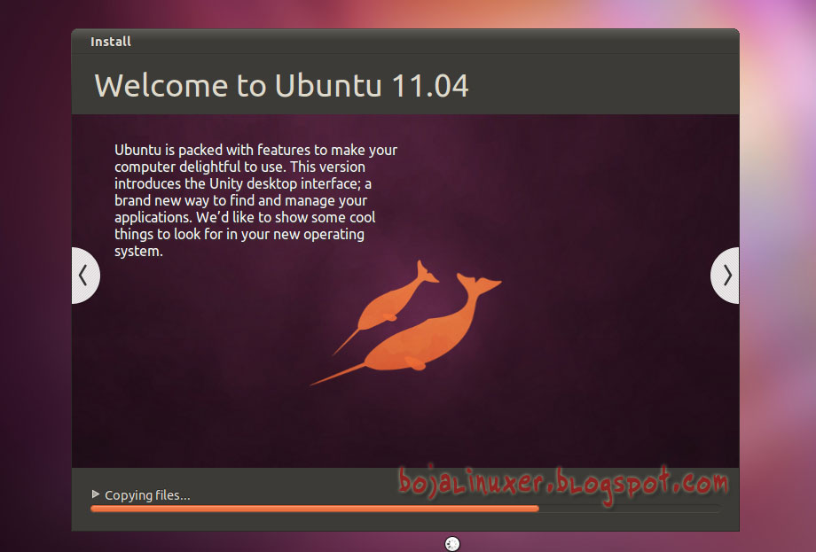Image resolution: width=816 pixels, height=552 pixels.
Task: Go to the previous slideshow slide
Action: [85, 276]
